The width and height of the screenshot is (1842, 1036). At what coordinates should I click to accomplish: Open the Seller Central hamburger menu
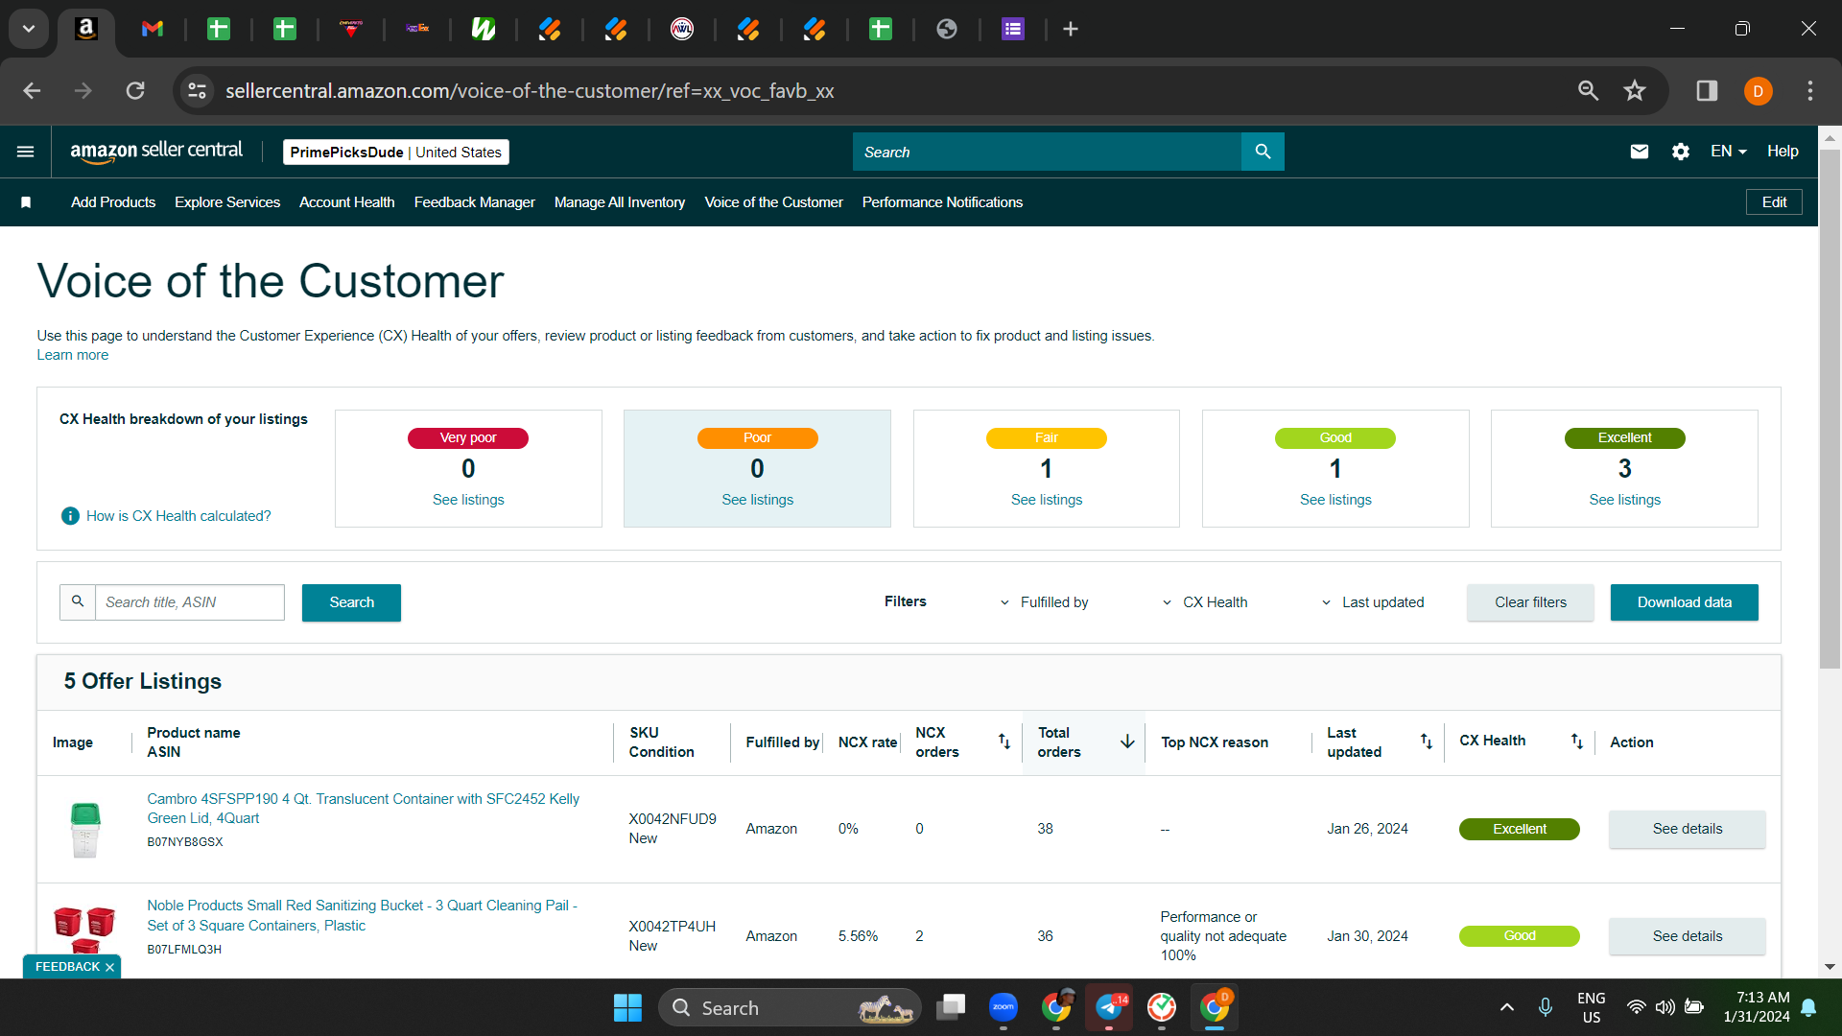26,152
